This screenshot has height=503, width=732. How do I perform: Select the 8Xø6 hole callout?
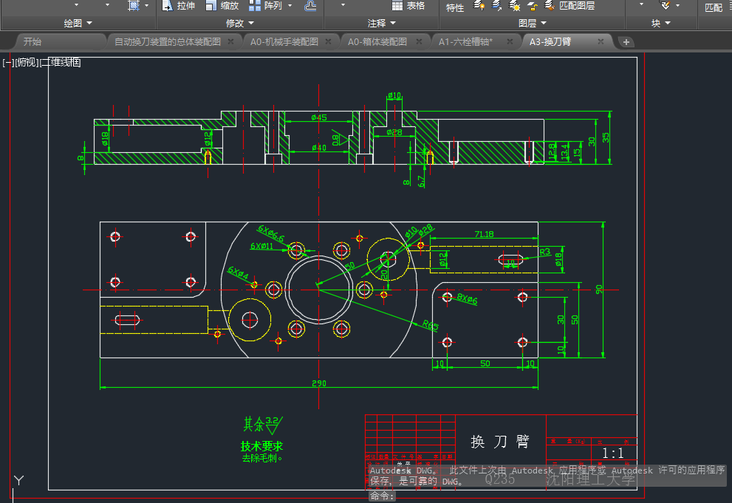pos(467,298)
